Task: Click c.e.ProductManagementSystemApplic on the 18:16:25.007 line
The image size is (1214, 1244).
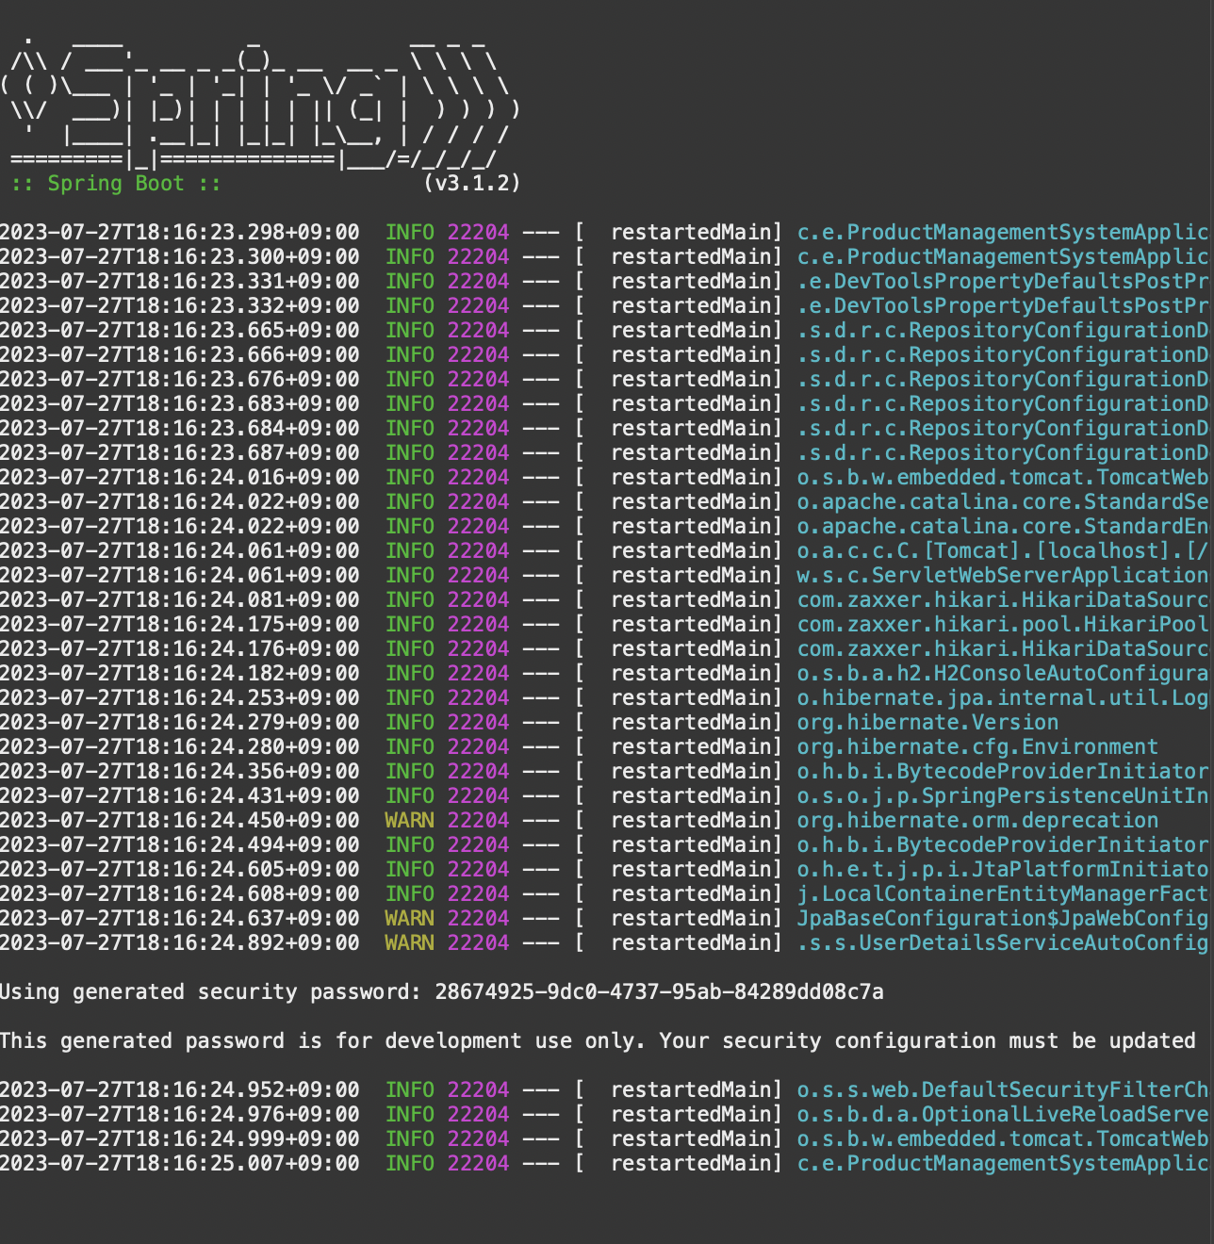Action: pos(1003,1163)
